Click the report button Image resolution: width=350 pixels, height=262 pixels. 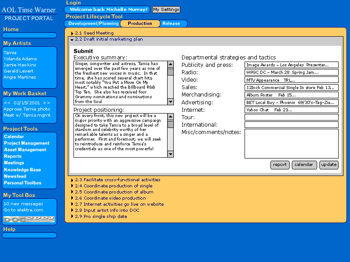(x=280, y=165)
